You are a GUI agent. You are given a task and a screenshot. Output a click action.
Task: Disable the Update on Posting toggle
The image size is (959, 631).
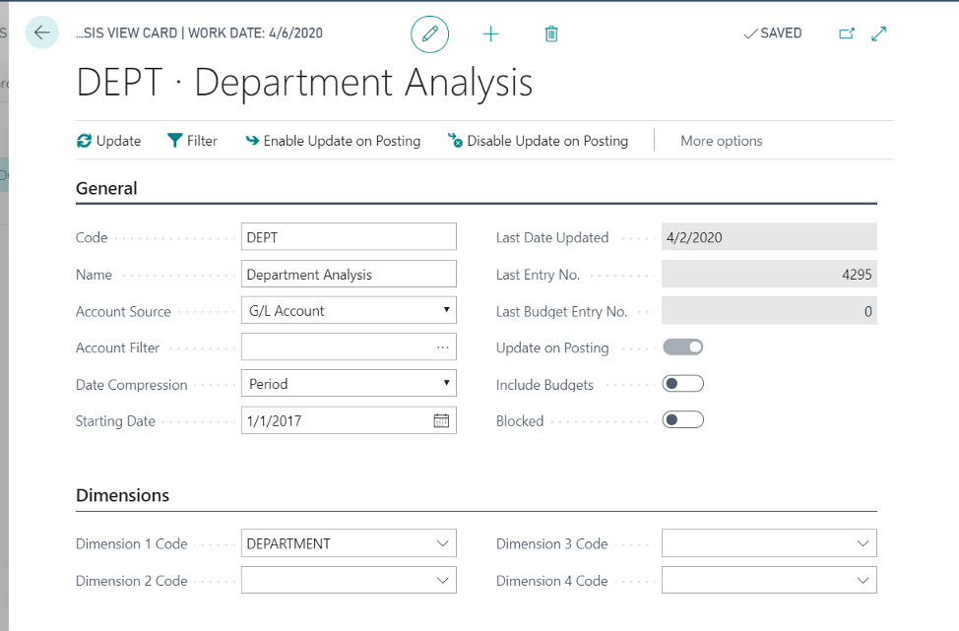[x=682, y=347]
